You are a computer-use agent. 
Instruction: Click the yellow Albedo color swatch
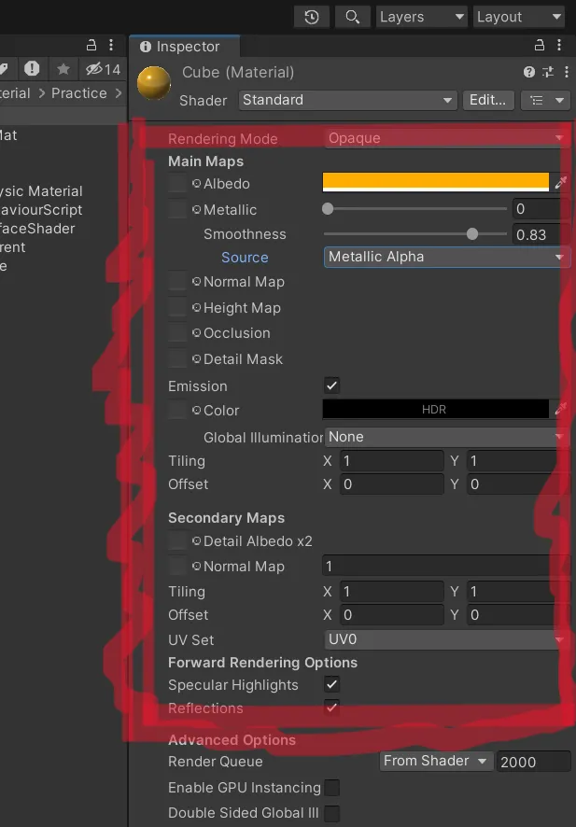[436, 183]
